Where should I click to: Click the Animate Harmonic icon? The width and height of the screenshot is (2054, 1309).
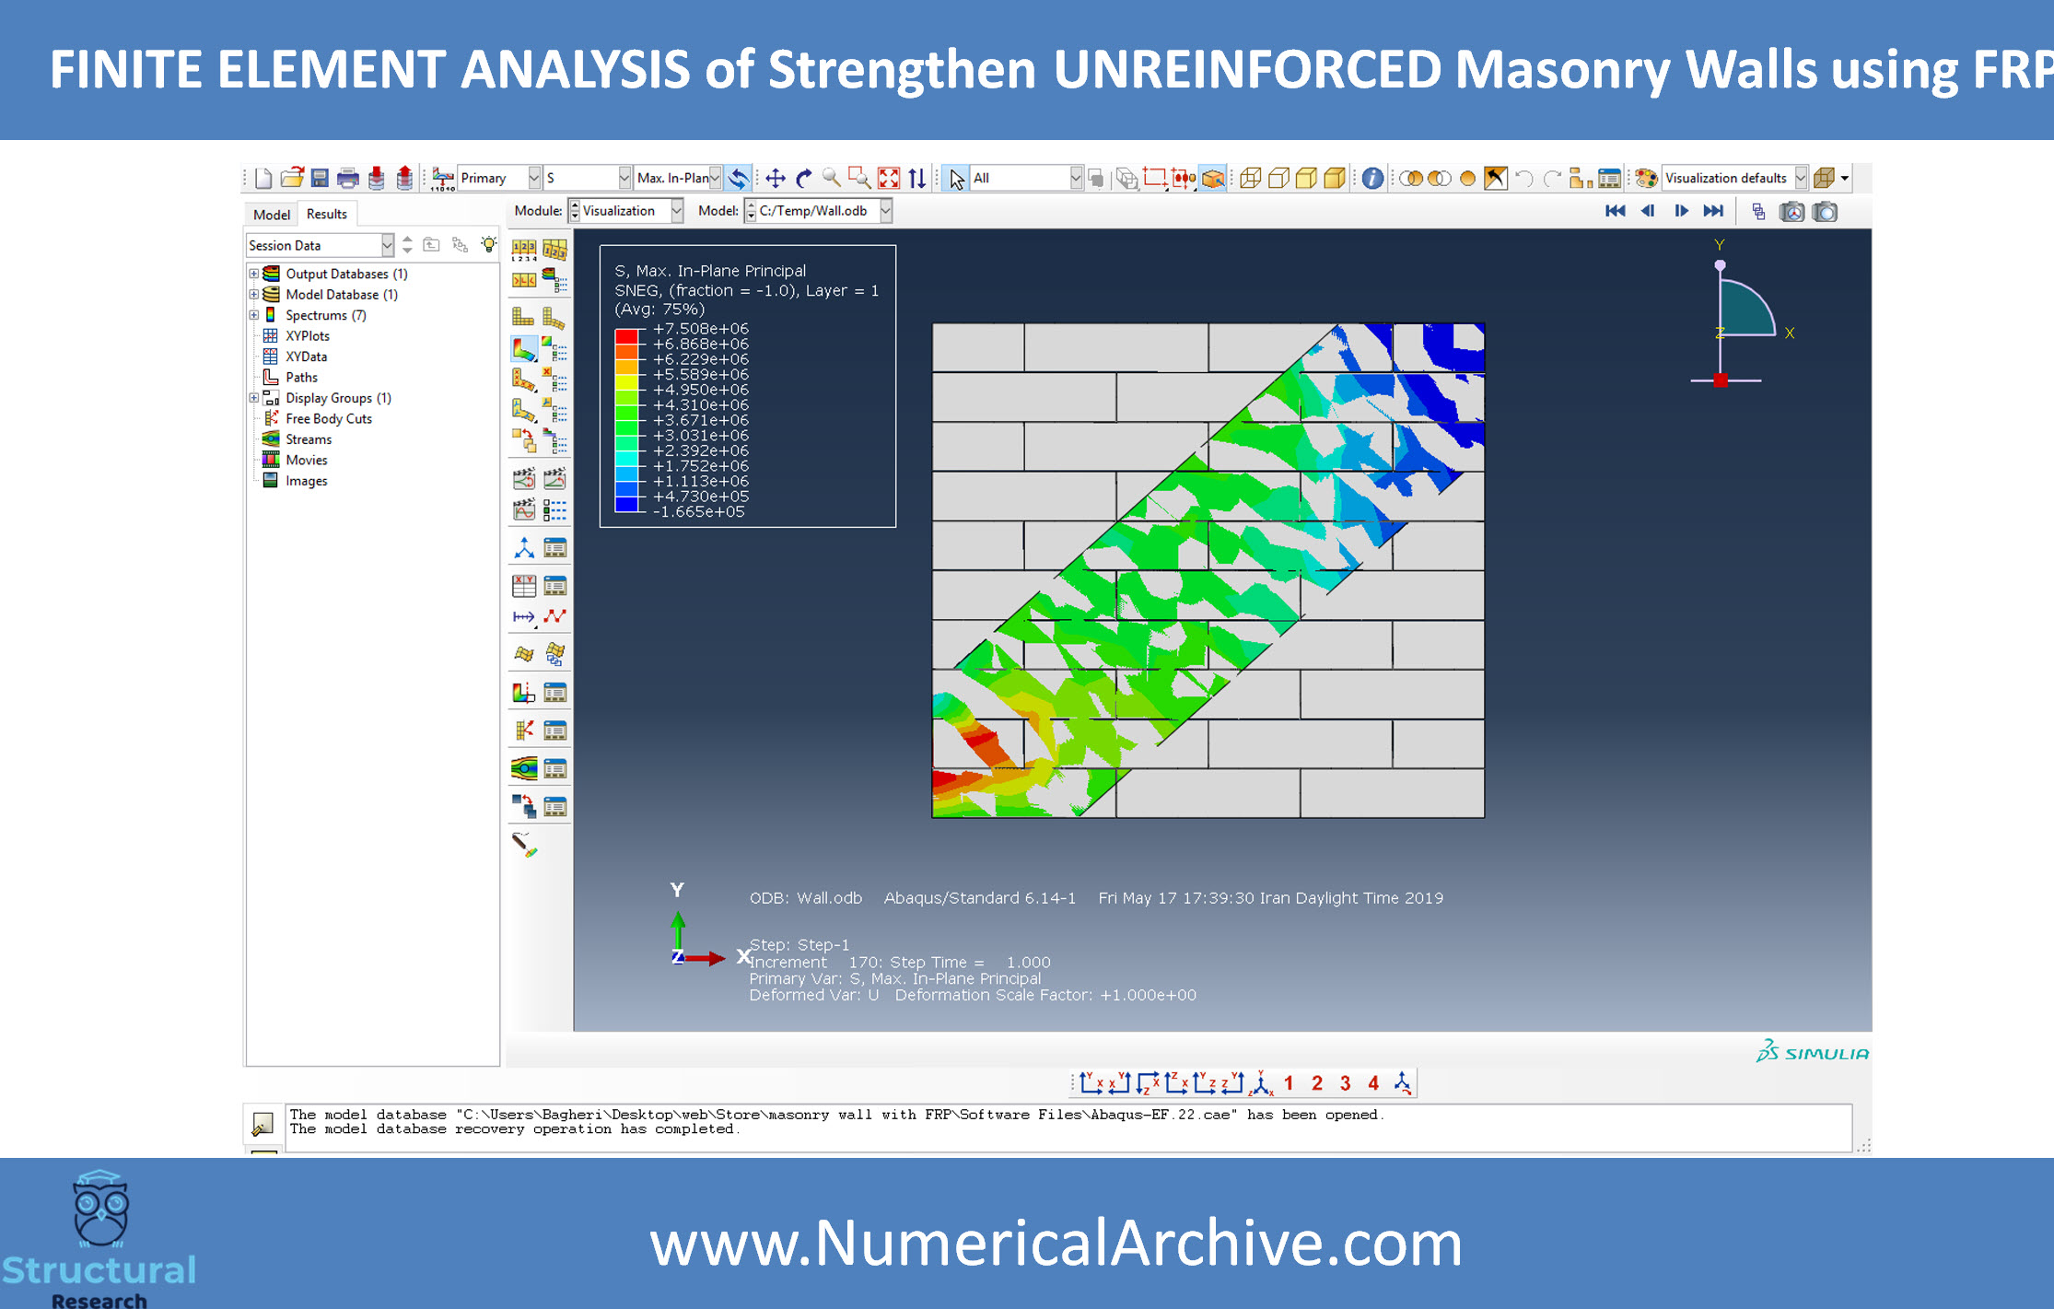(524, 509)
